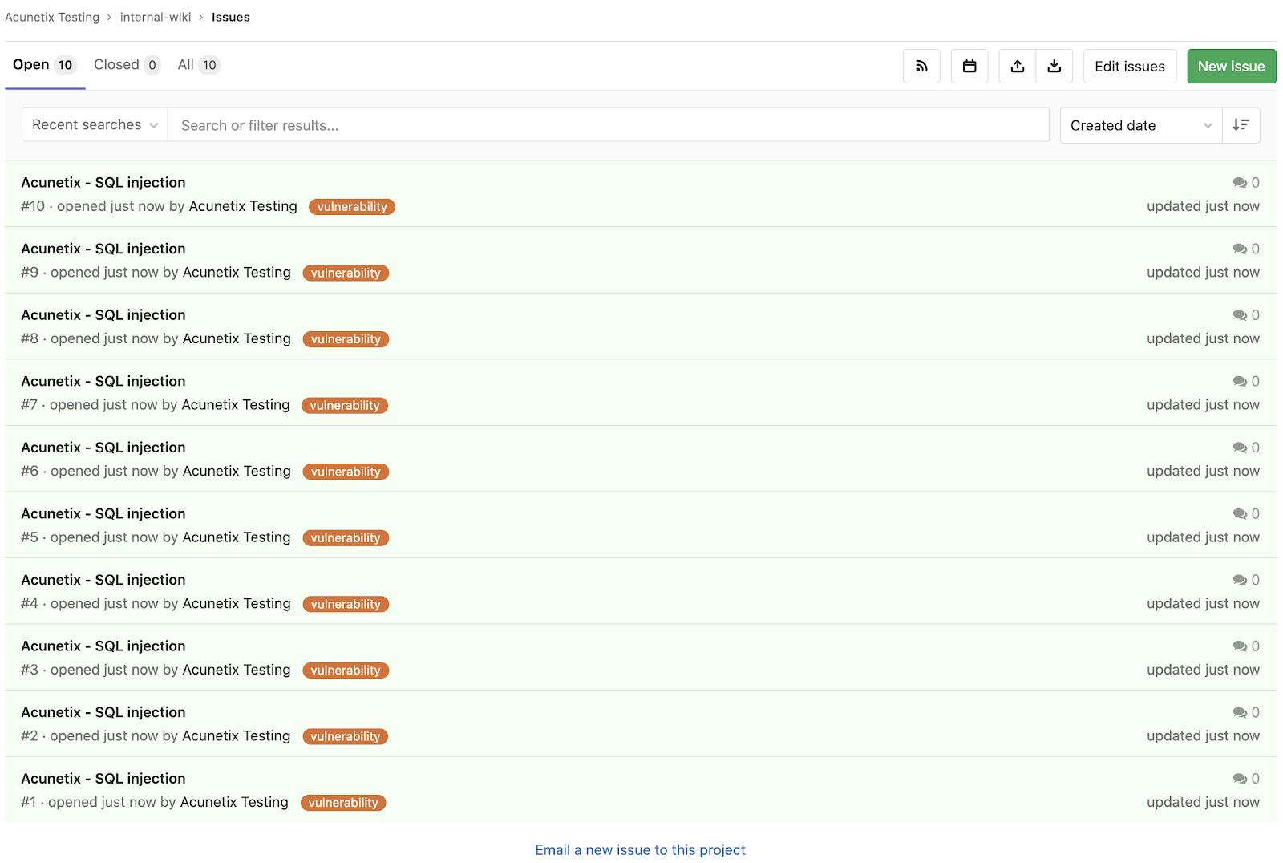
Task: Open comments icon for issue #10
Action: [x=1240, y=183]
